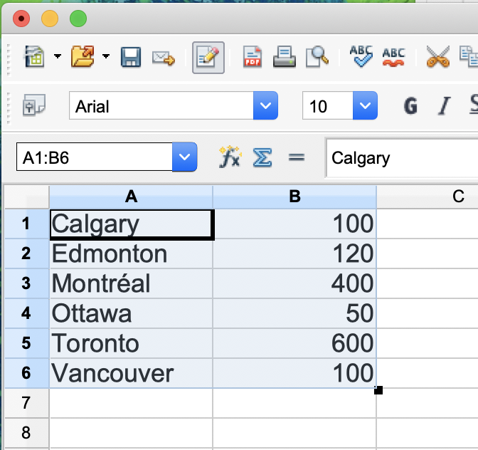Screen dimensions: 478x450
Task: Click the selection fill handle square
Action: pos(378,390)
